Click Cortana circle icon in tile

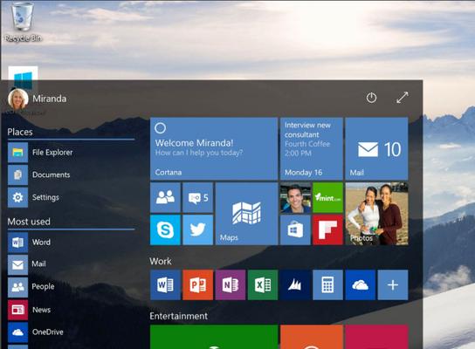point(161,128)
